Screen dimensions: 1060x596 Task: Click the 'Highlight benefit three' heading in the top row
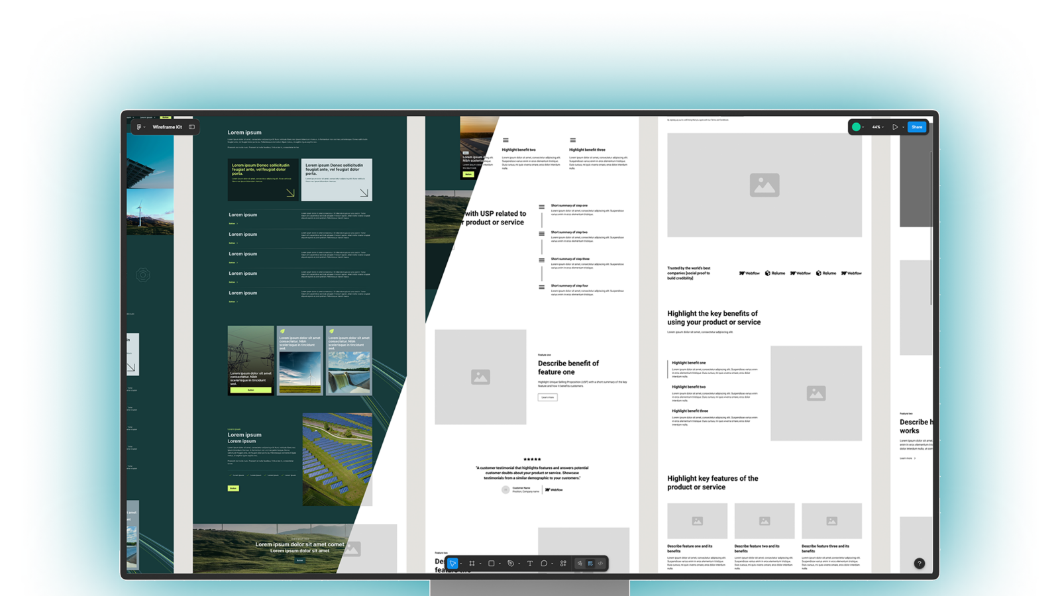(587, 150)
